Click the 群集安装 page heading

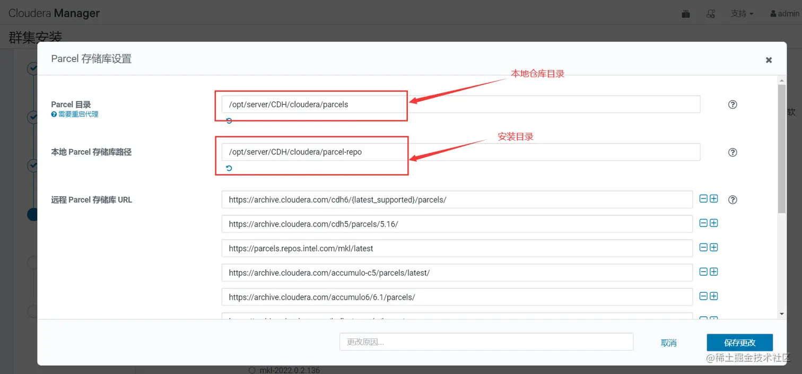tap(36, 37)
